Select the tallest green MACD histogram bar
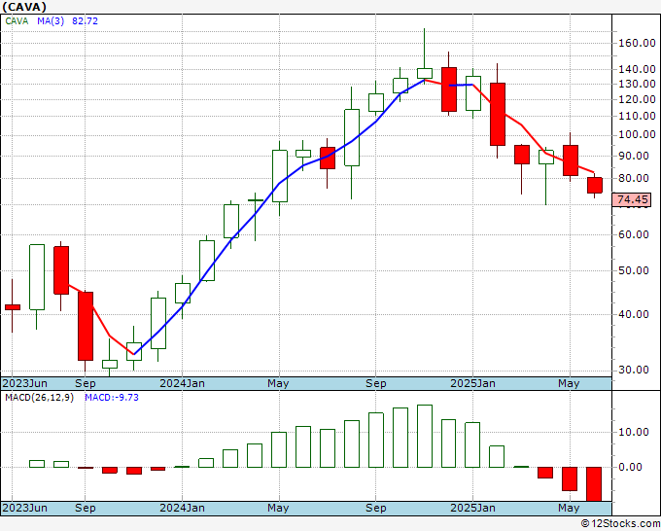 click(425, 436)
